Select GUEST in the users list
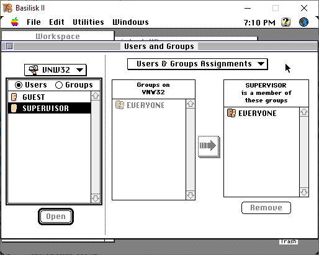Screen dimensions: 319x255 click(49, 97)
